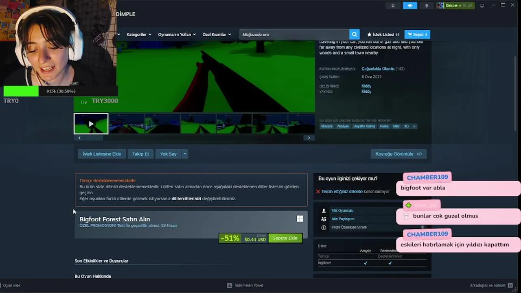Click the friends activity icon in title bar
This screenshot has height=293, width=521.
(x=392, y=6)
